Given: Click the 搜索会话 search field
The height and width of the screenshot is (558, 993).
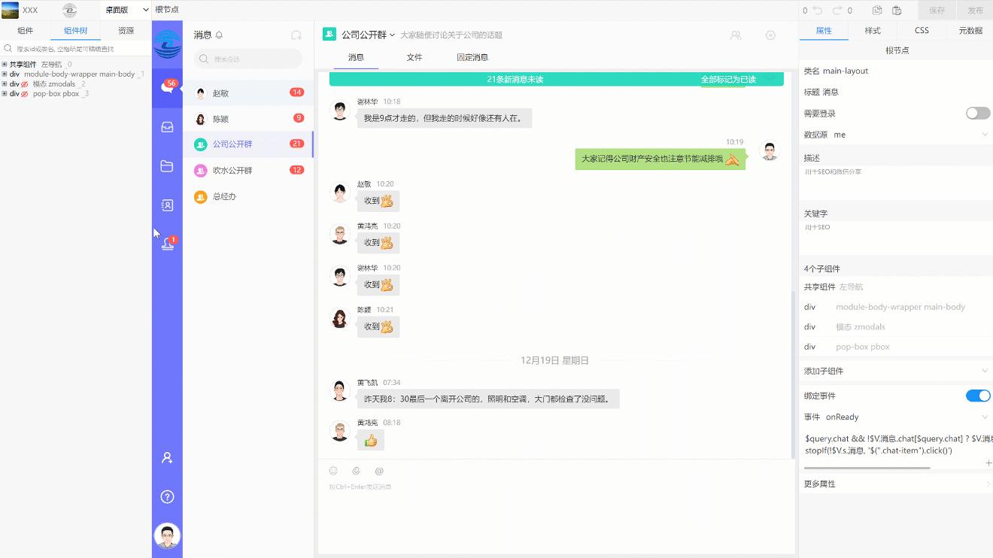Looking at the screenshot, I should point(248,59).
